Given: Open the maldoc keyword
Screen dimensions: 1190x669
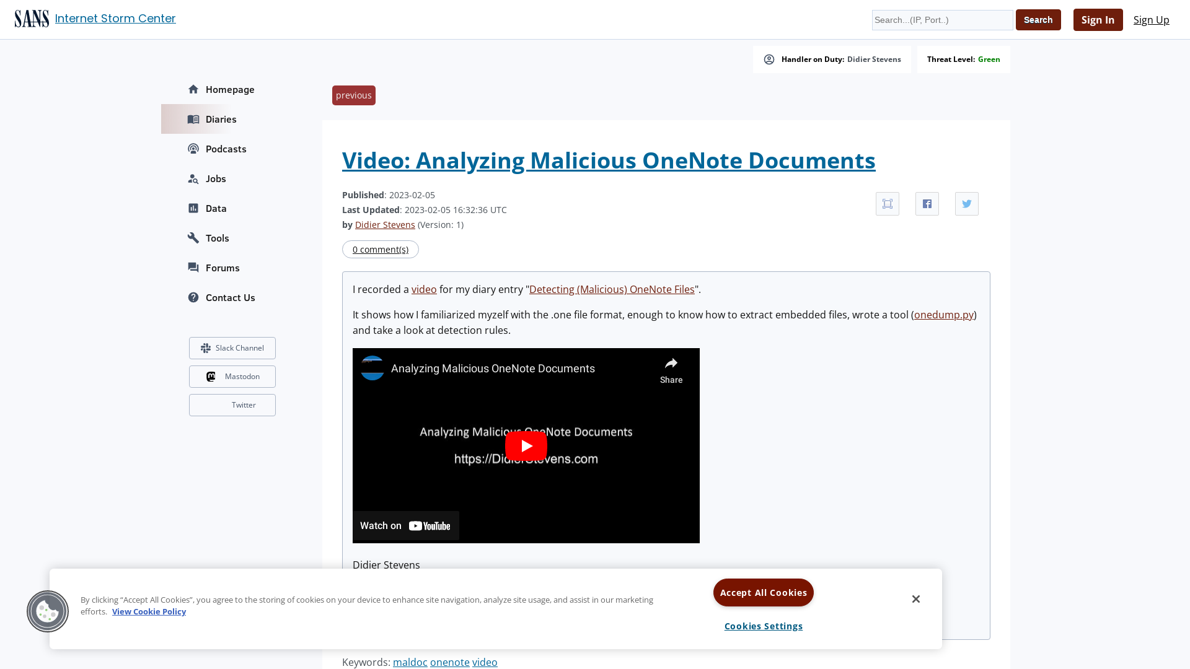Looking at the screenshot, I should click(410, 662).
